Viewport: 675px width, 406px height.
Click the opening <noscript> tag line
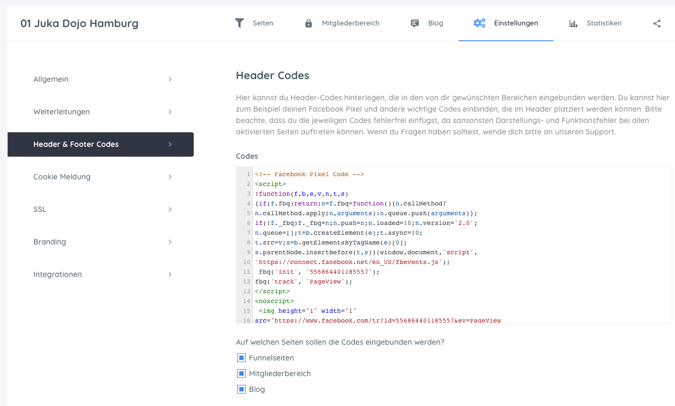(x=274, y=301)
